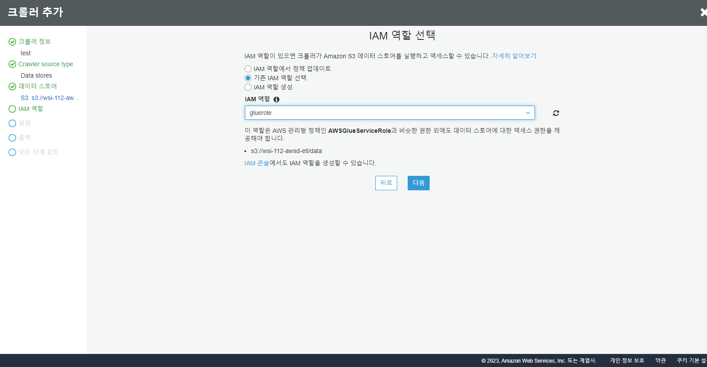Viewport: 707px width, 367px height.
Task: Click the refresh IAM roles icon
Action: [x=556, y=113]
